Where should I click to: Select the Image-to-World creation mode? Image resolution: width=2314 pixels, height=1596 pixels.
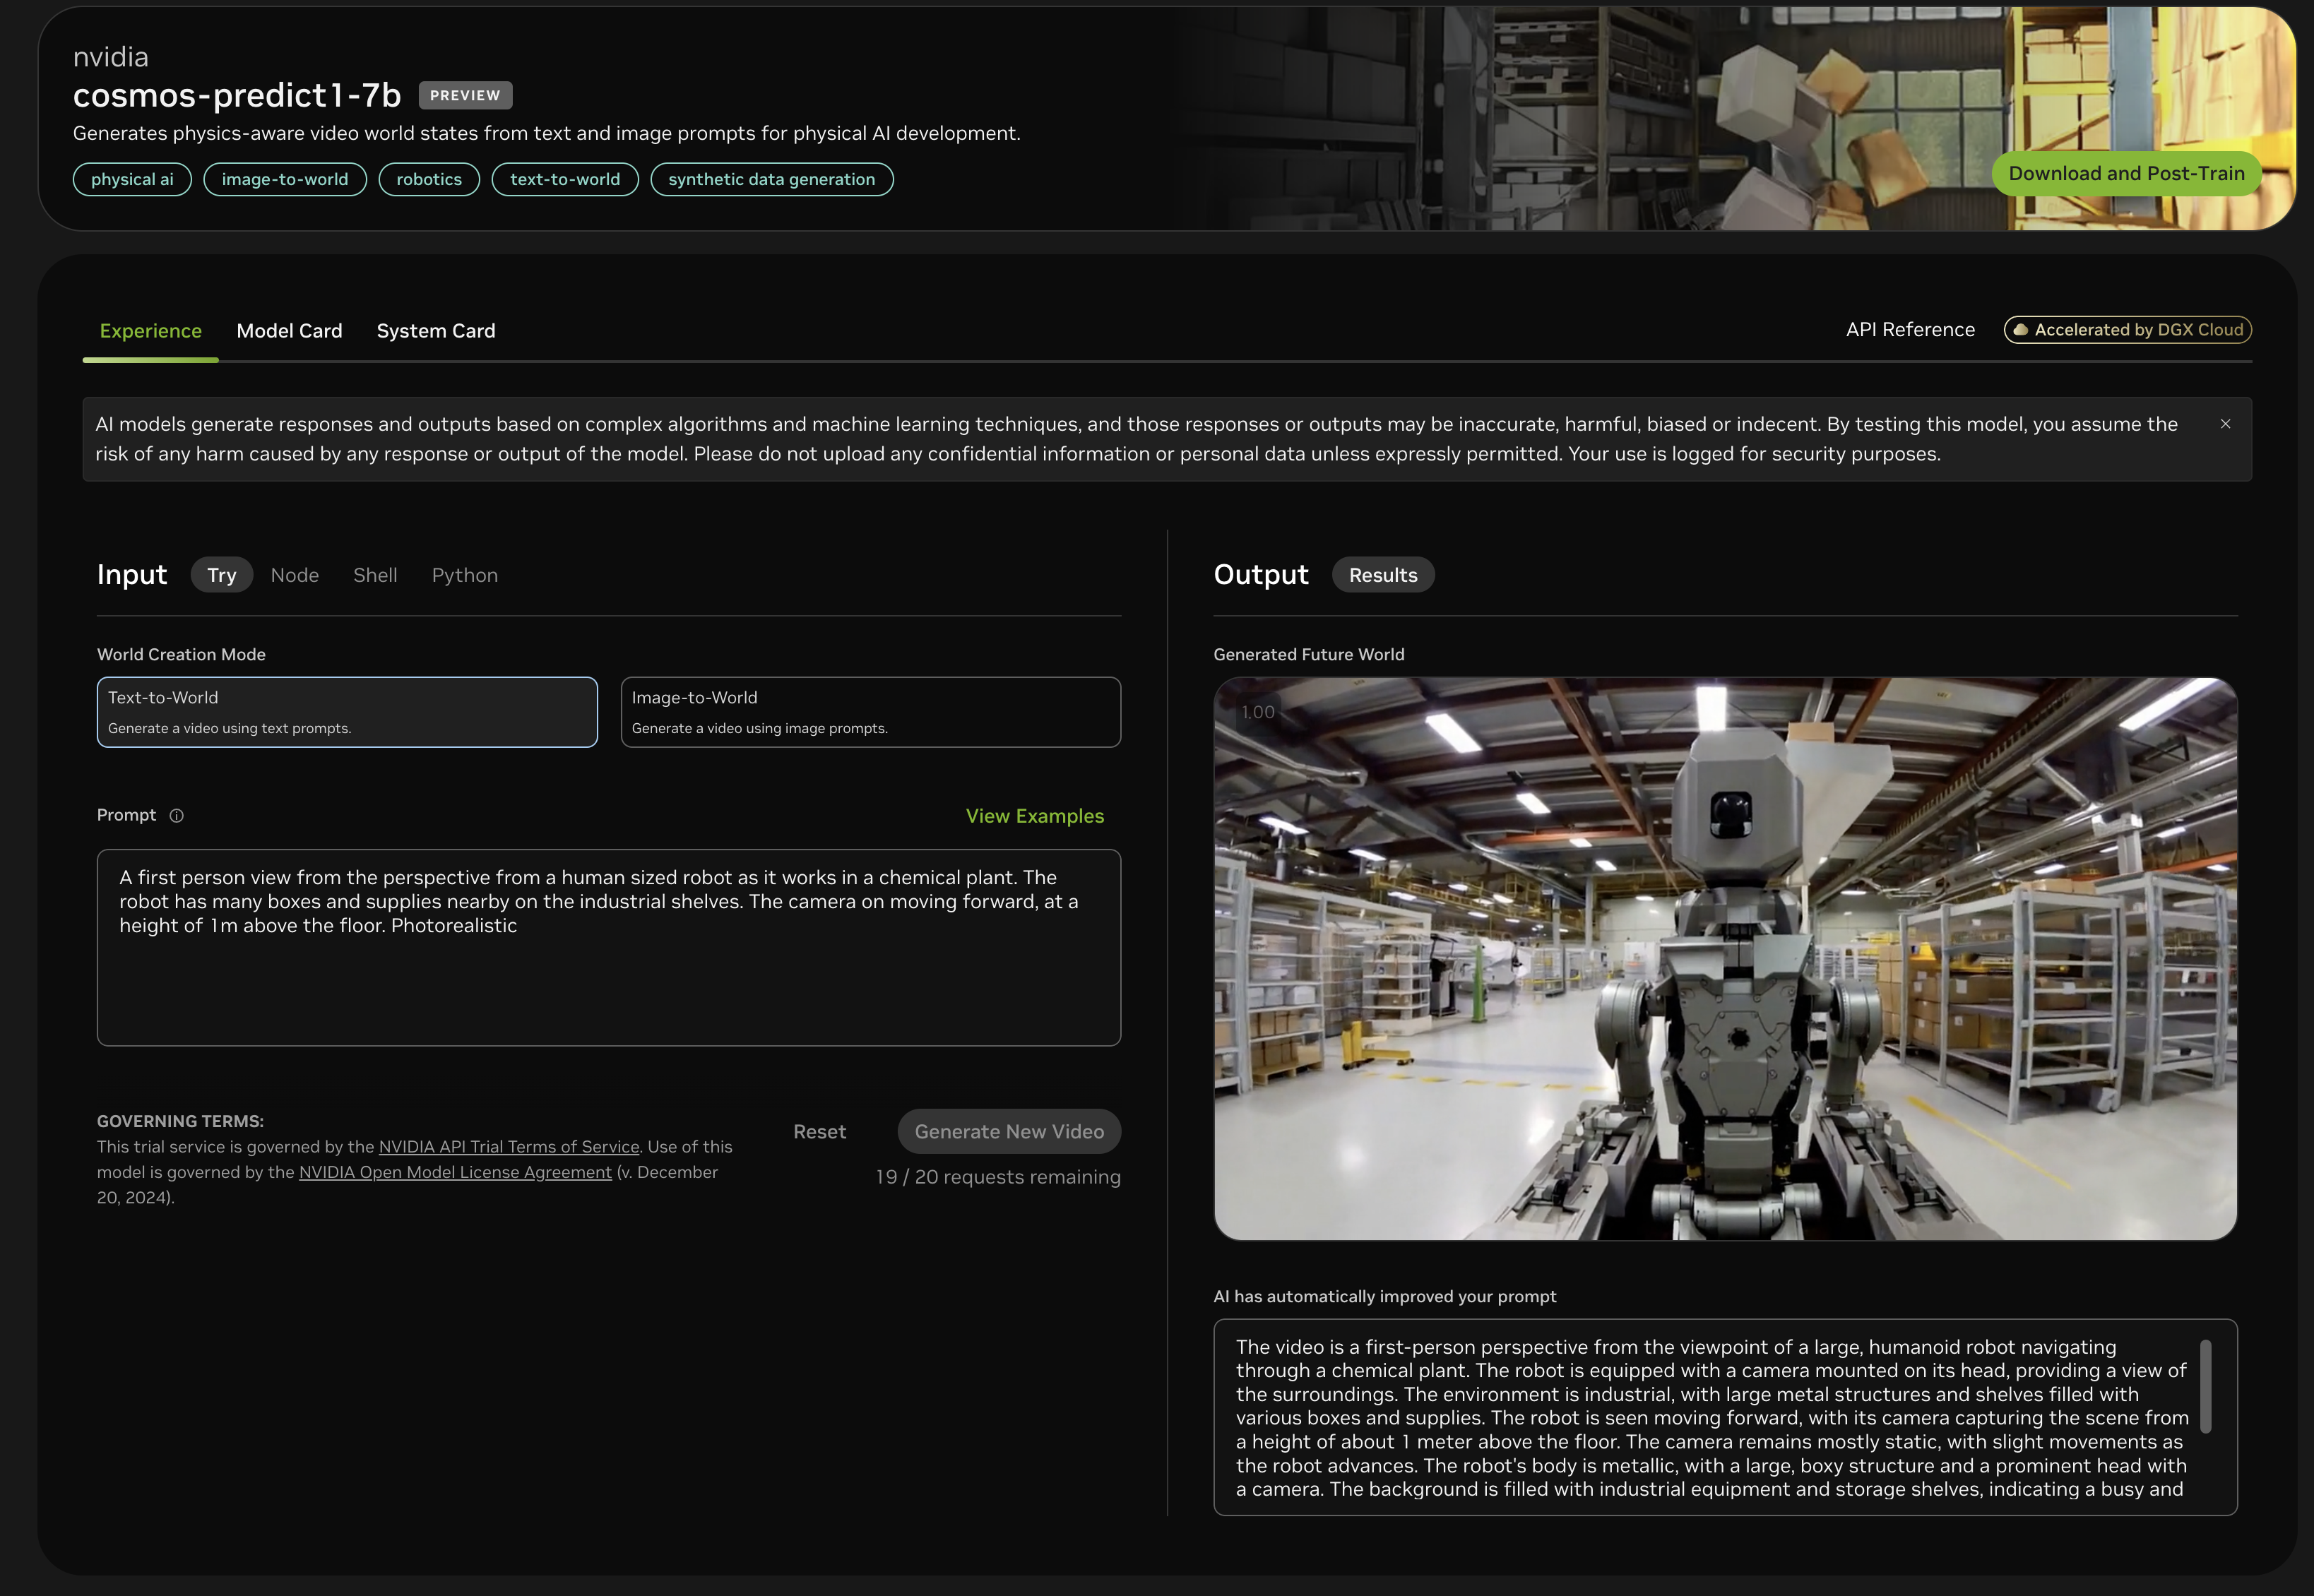coord(870,712)
